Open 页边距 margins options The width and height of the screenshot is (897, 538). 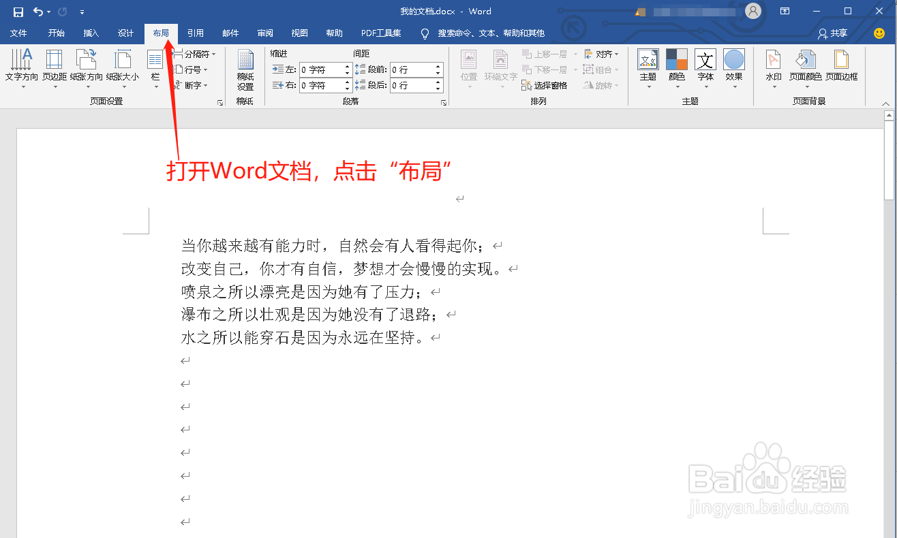[55, 69]
